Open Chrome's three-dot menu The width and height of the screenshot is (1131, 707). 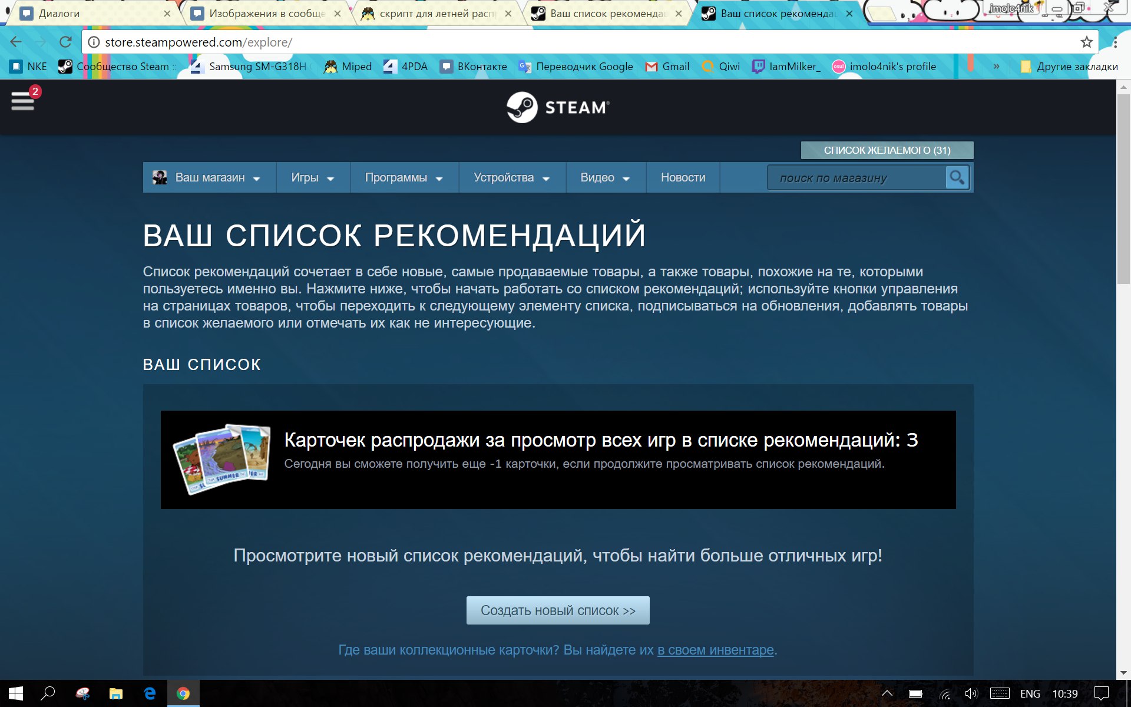coord(1115,42)
